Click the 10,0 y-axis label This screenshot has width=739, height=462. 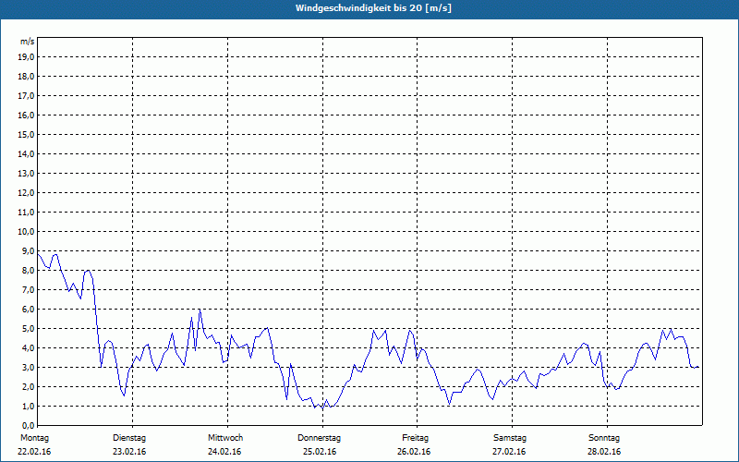click(26, 232)
